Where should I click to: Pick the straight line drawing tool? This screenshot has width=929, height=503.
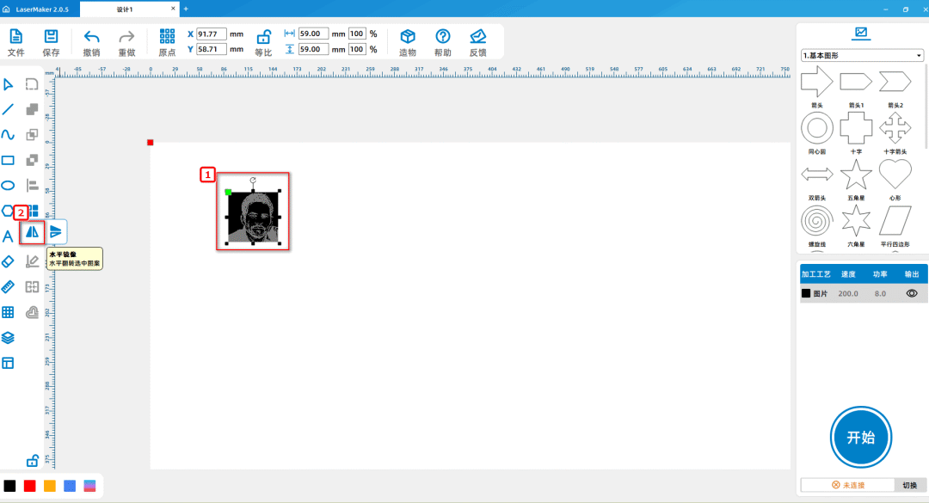coord(8,109)
